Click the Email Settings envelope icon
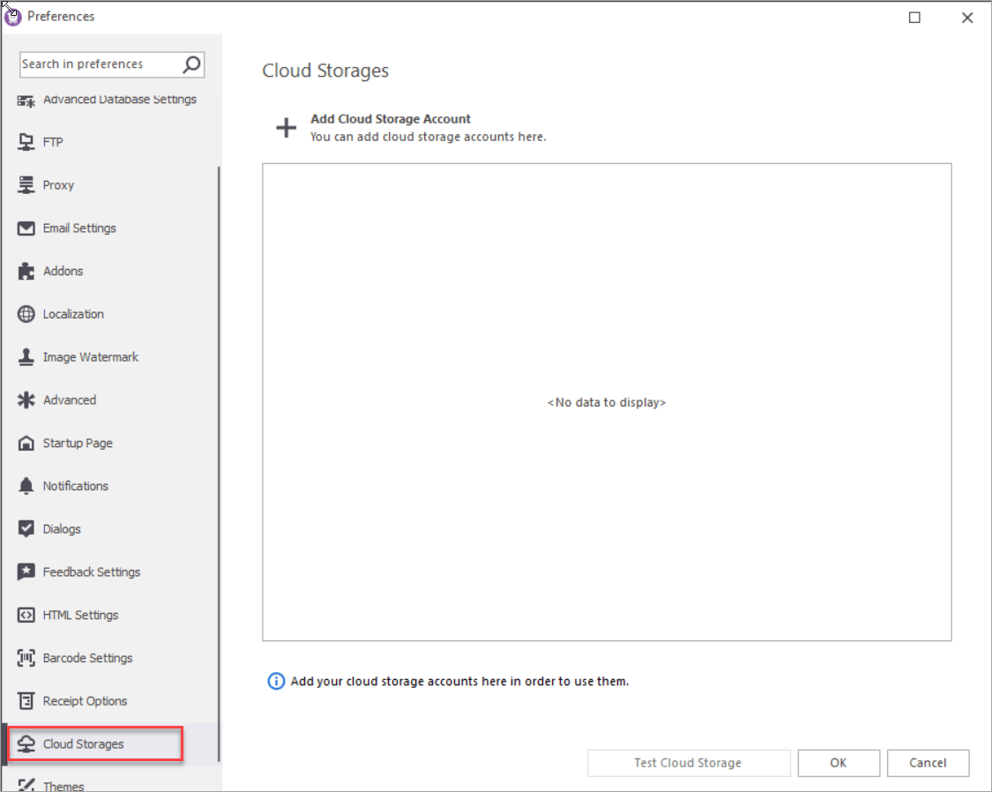 (26, 228)
